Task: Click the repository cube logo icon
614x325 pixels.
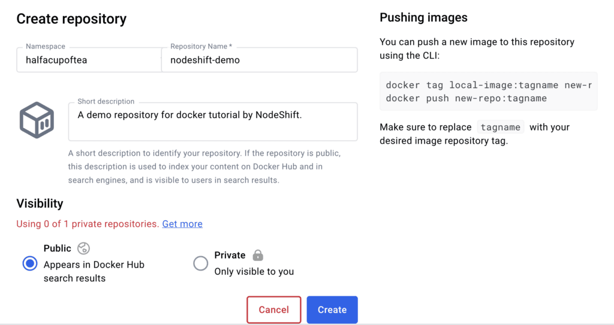Action: click(x=37, y=120)
